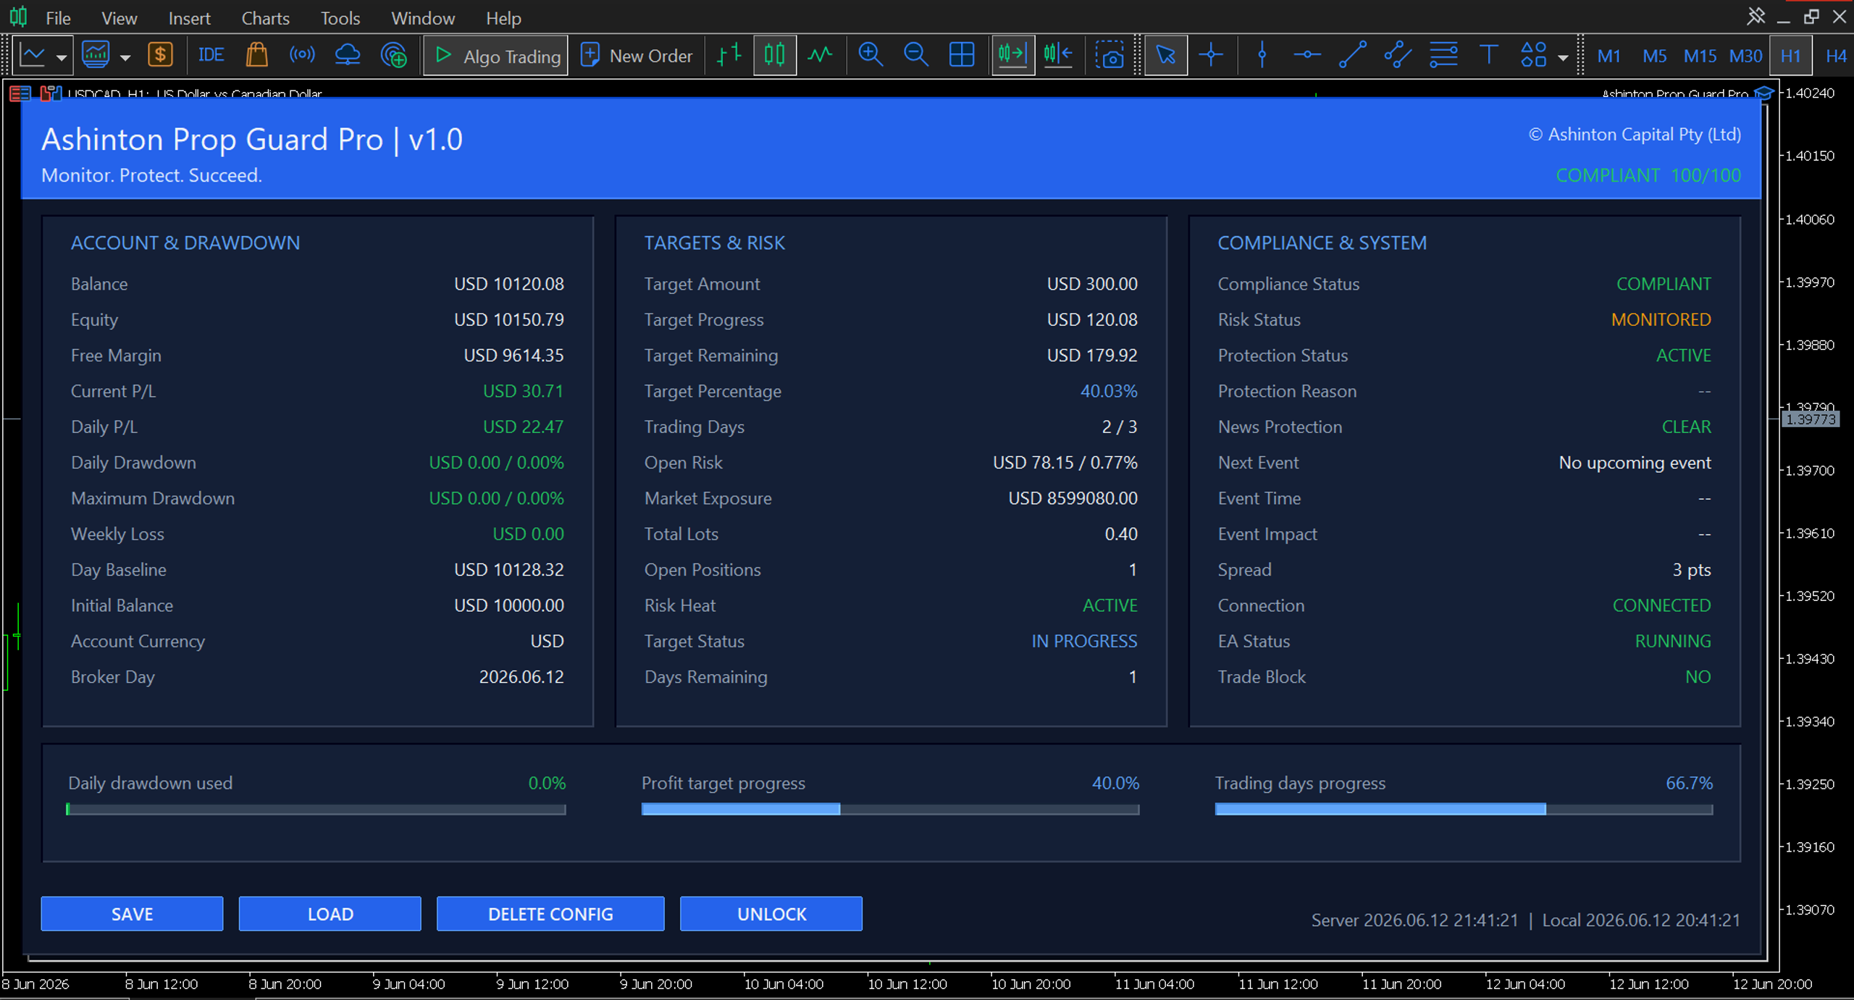Draw a trendline
The image size is (1854, 1000).
[1352, 55]
